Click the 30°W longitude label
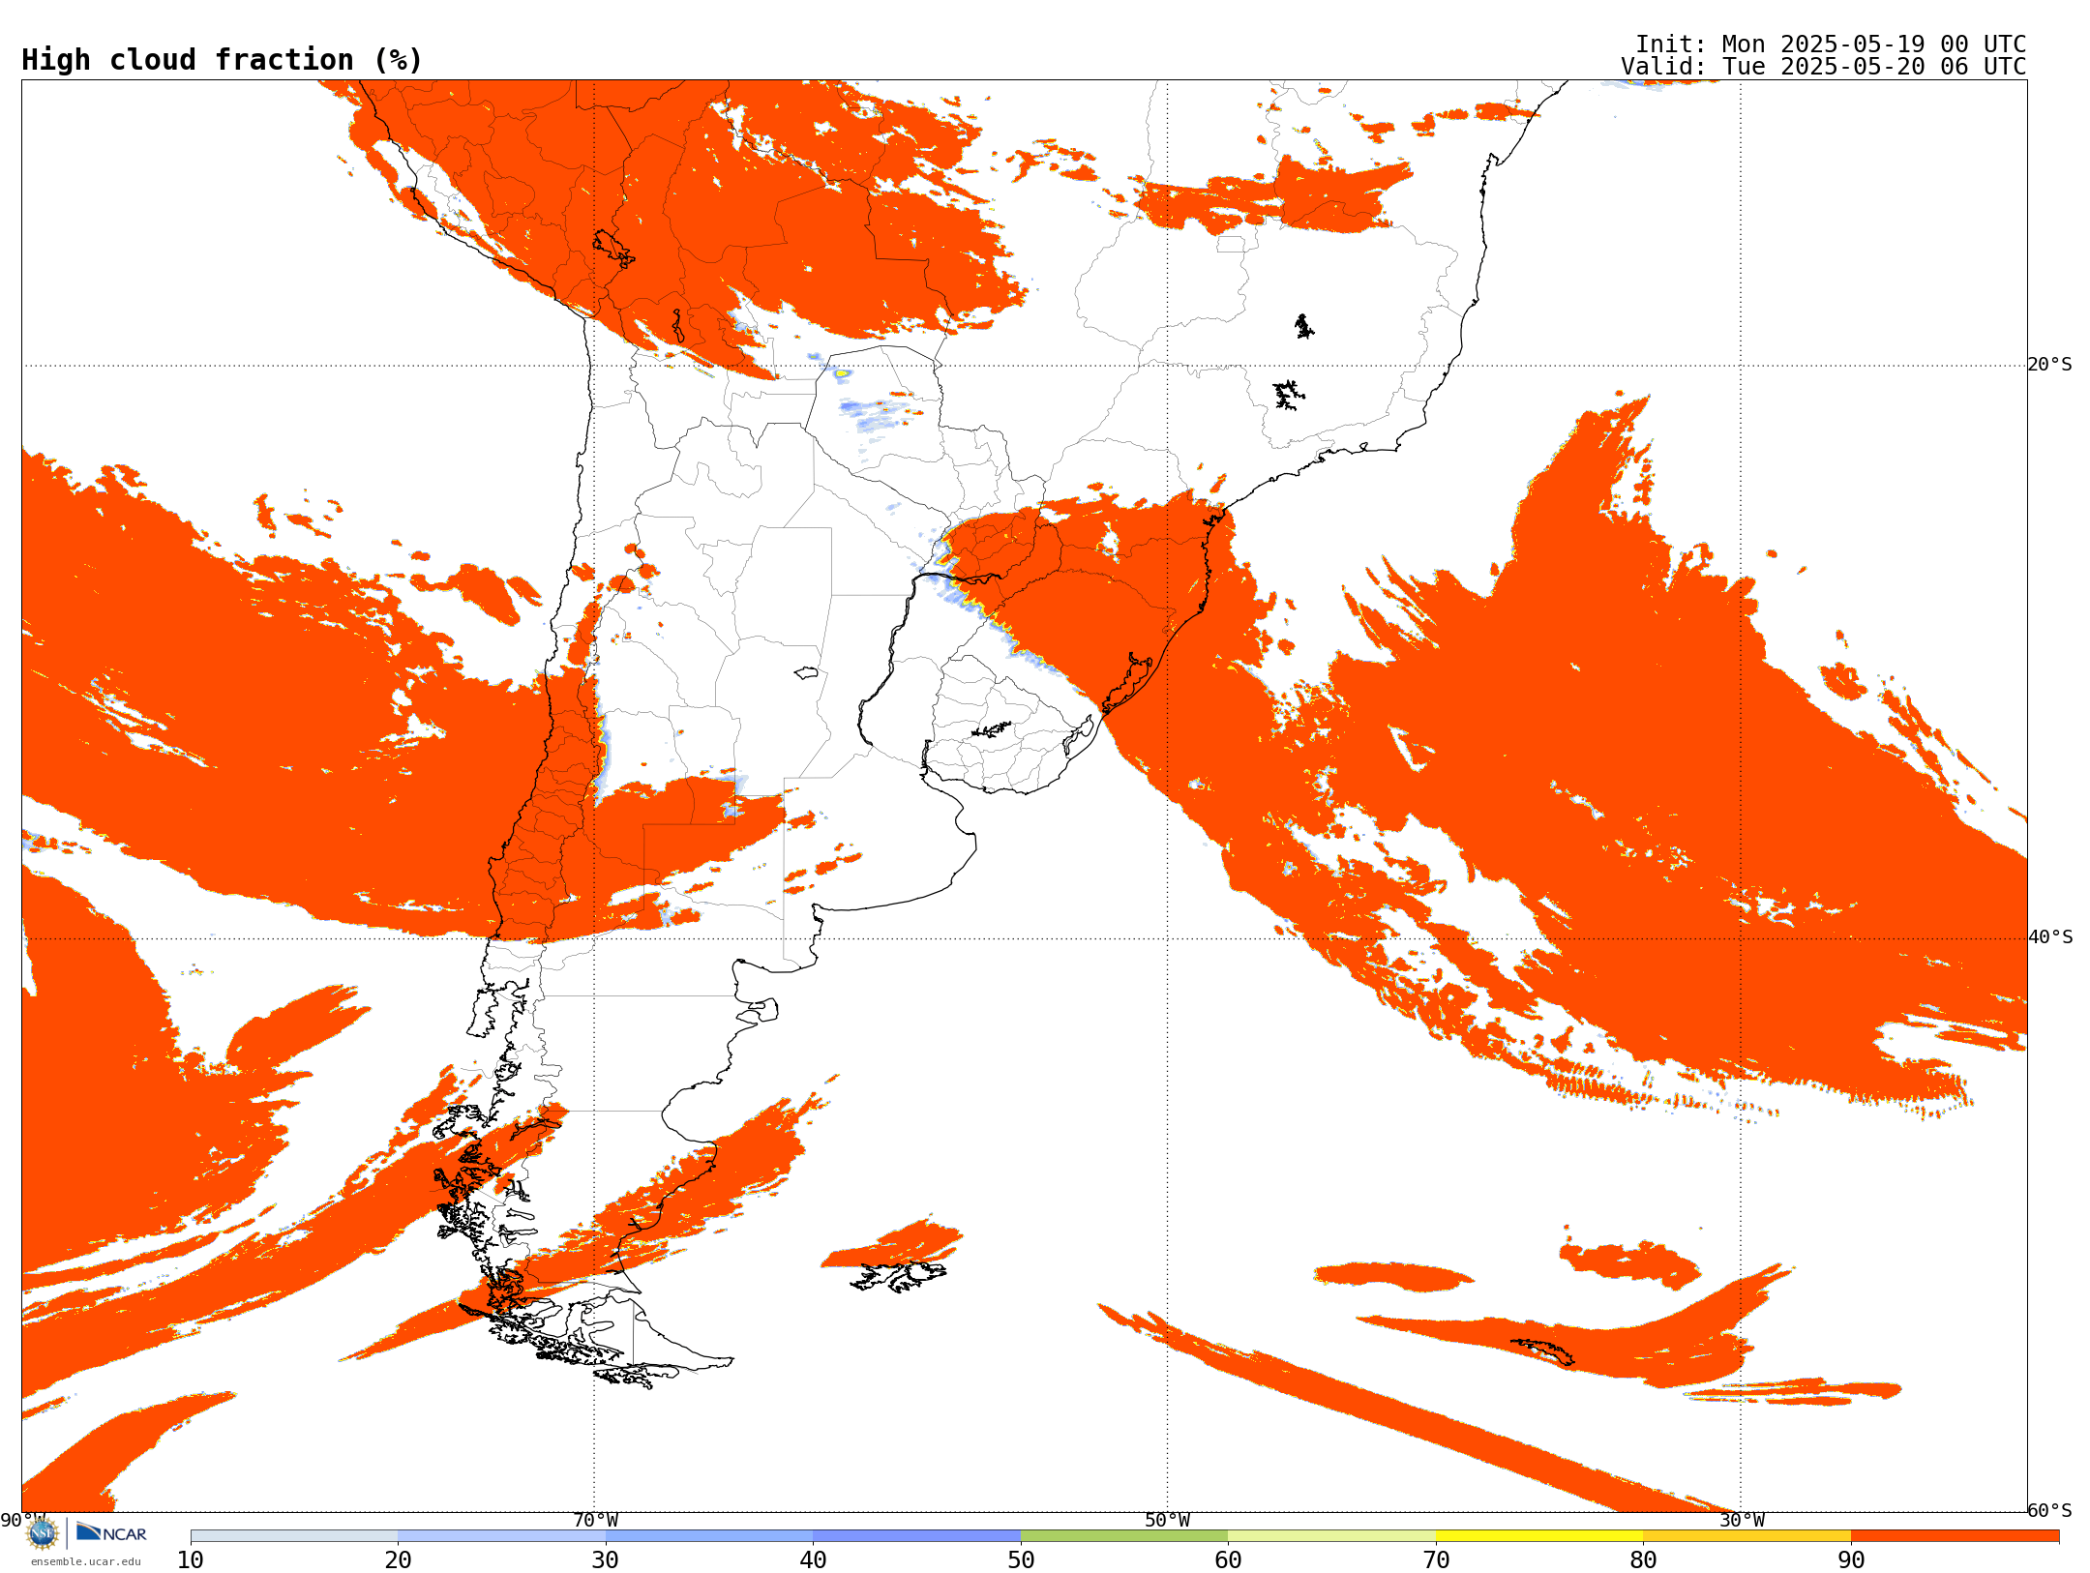 1742,1520
